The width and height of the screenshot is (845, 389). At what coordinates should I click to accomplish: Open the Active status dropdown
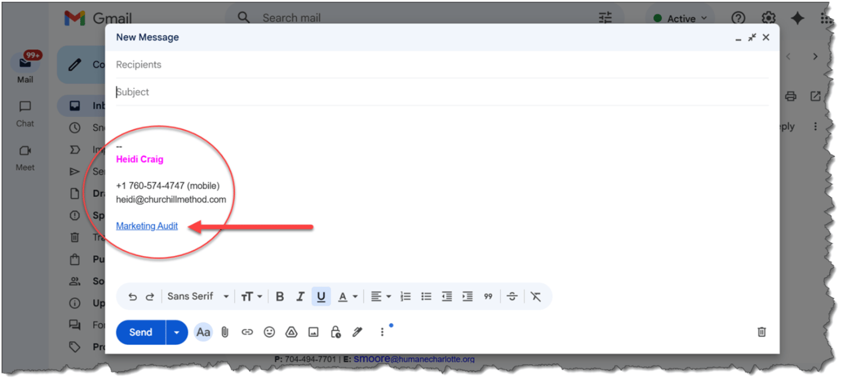coord(681,19)
